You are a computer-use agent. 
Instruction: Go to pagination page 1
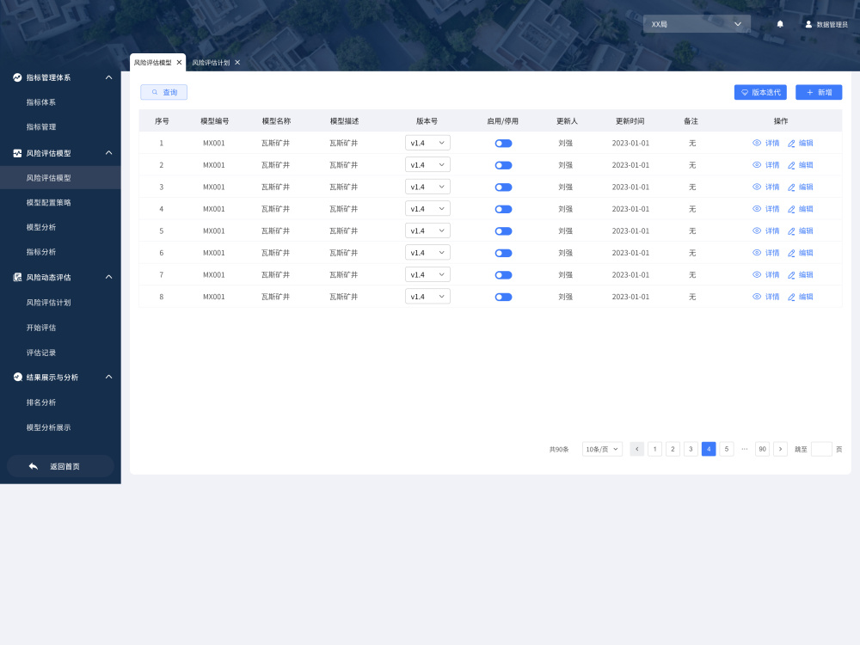click(654, 449)
